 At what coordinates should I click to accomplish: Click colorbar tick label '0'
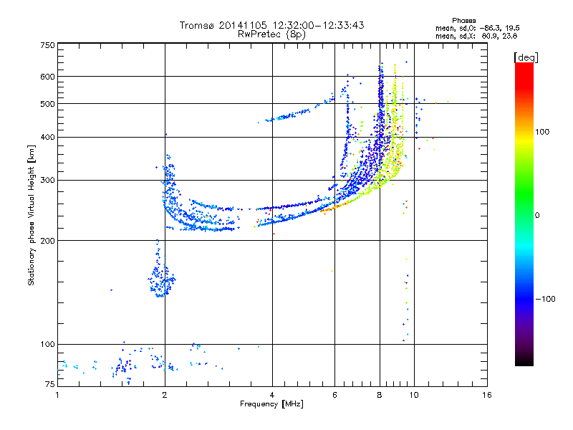[537, 215]
